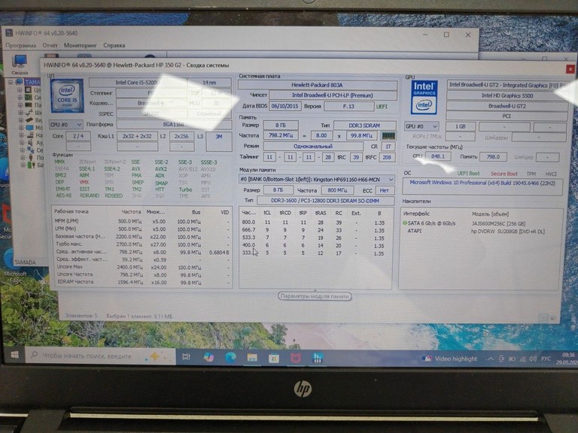Image resolution: width=578 pixels, height=433 pixels.
Task: Open the Справка menu
Action: click(x=114, y=46)
